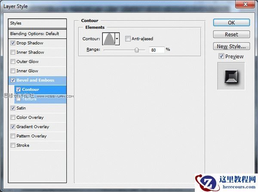Enable the Inner Glow checkbox
Screen dimensions: 258x192
pyautogui.click(x=13, y=71)
